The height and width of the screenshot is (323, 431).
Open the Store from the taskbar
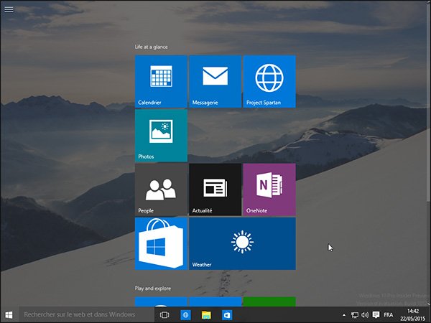[x=227, y=315]
